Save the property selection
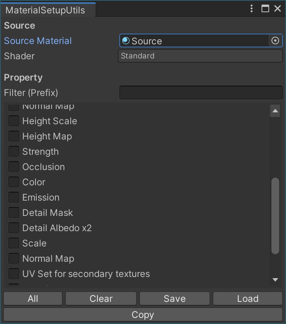This screenshot has width=286, height=324. click(175, 298)
